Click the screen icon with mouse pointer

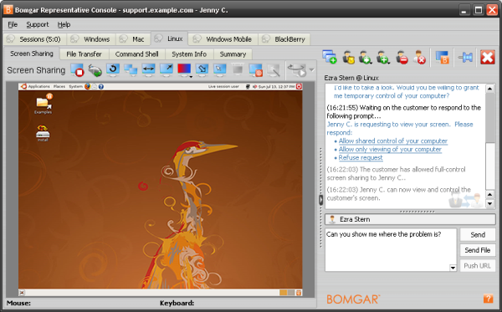point(219,69)
